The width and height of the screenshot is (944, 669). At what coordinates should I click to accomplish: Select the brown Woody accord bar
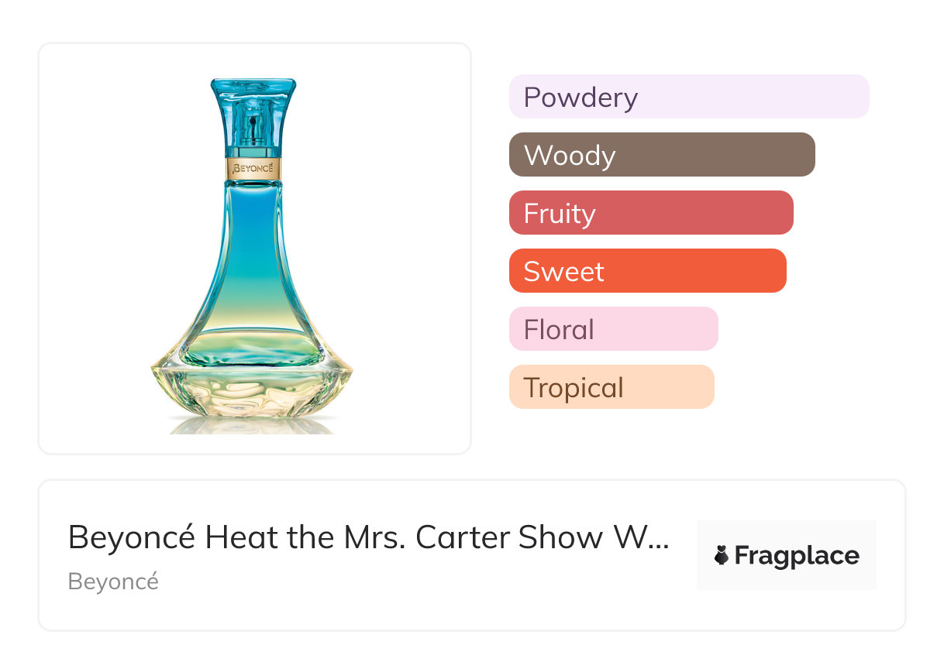[661, 155]
